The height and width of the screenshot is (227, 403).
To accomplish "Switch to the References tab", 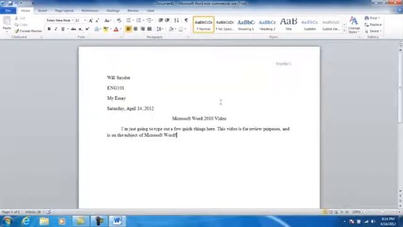I will [89, 11].
